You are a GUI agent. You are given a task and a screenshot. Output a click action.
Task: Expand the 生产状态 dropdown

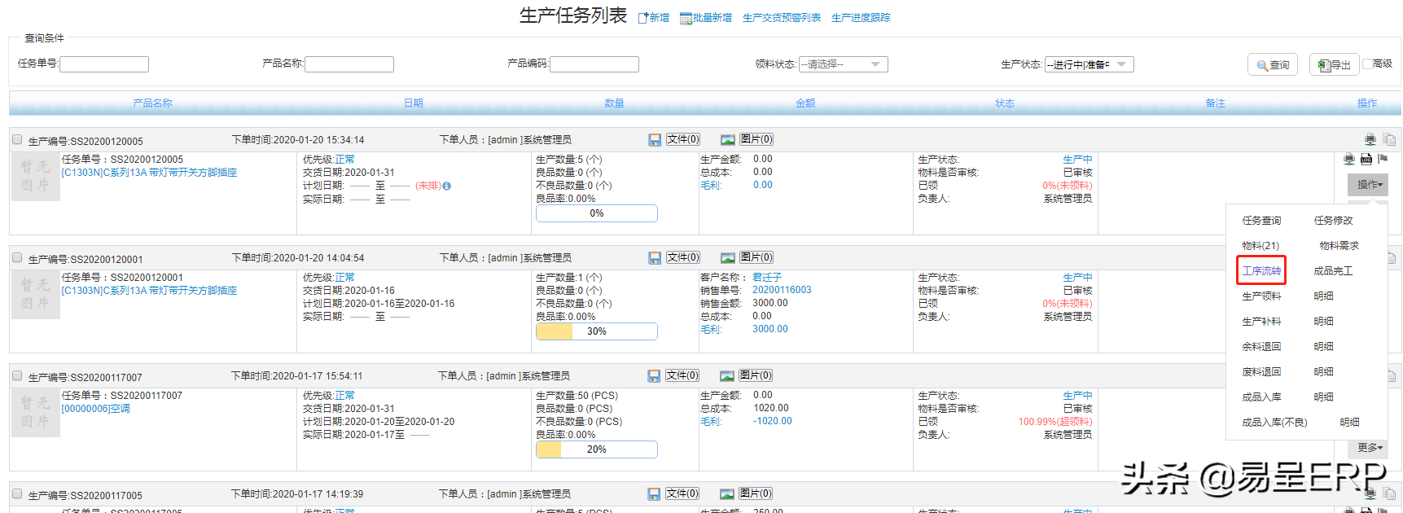point(1089,64)
